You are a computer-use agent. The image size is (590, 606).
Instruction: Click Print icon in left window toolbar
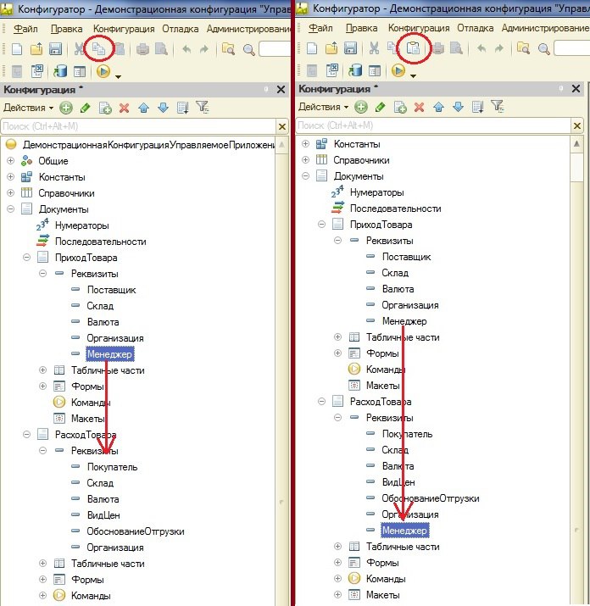coord(142,49)
